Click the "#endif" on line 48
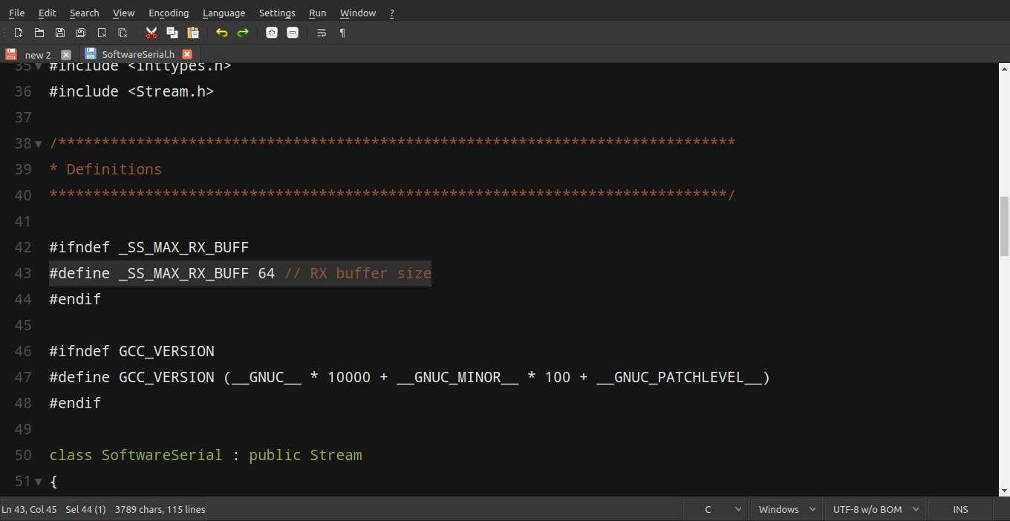This screenshot has height=521, width=1010. [75, 403]
